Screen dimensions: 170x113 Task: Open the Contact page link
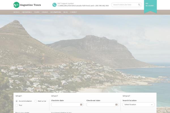click(73, 12)
